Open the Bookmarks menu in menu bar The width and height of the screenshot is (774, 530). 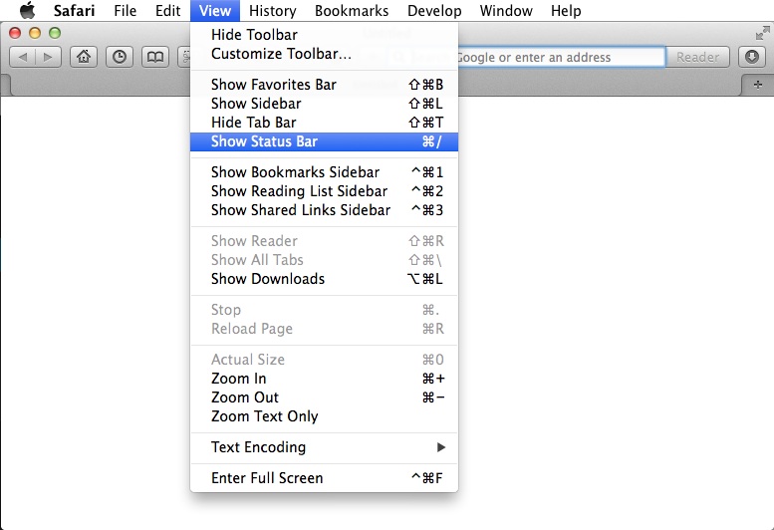[351, 11]
